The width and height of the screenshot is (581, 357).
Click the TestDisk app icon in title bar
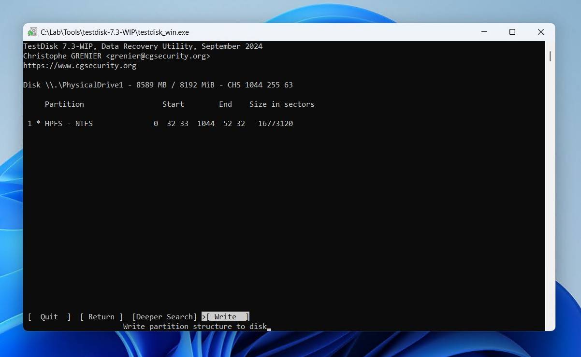coord(32,32)
